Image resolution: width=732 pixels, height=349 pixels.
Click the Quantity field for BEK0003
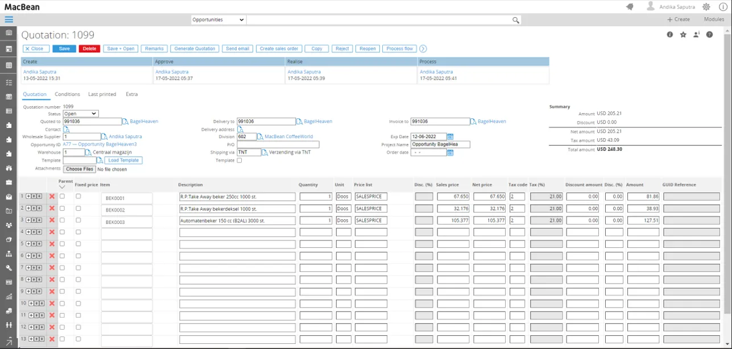[316, 221]
